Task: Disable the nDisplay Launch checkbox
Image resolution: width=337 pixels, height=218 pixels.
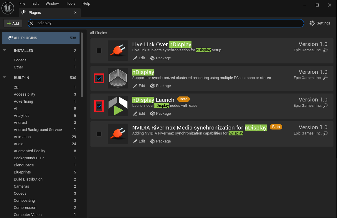Action: click(x=99, y=106)
